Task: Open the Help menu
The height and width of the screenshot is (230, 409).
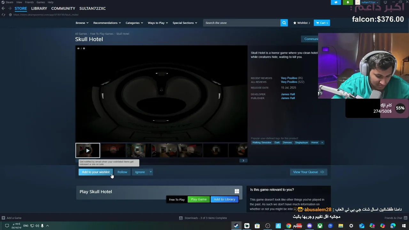Action: point(50,2)
